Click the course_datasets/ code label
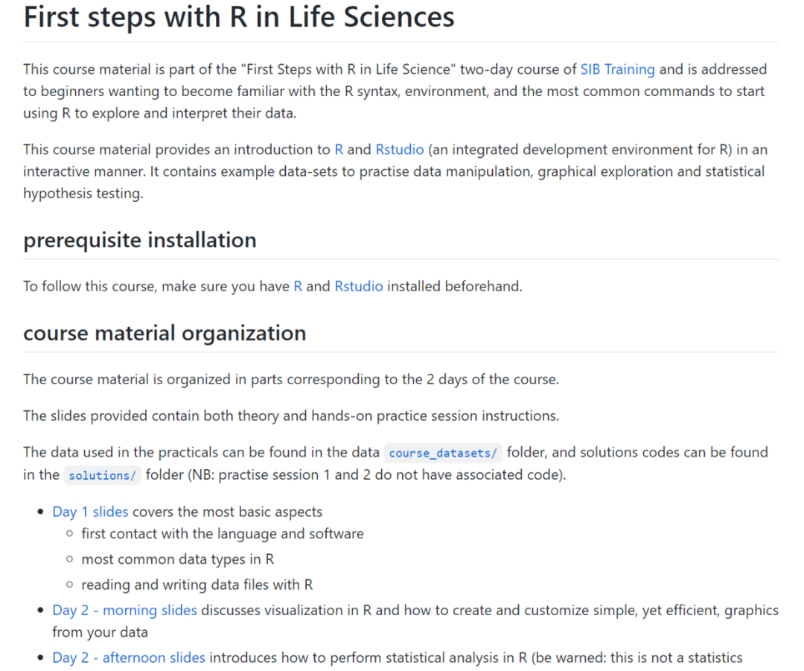Viewport: 804px width, 671px height. 444,453
